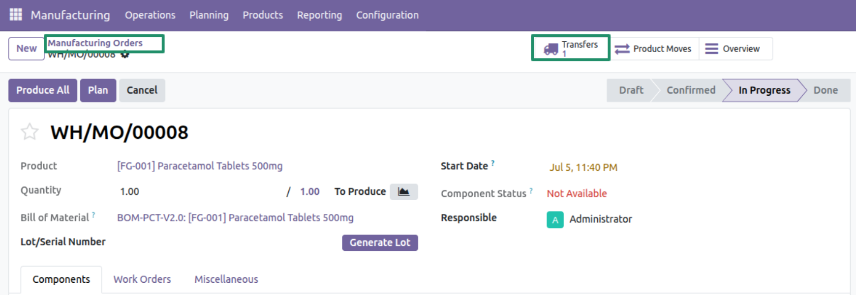Click the Generate Lot button
This screenshot has height=295, width=856.
coord(380,242)
